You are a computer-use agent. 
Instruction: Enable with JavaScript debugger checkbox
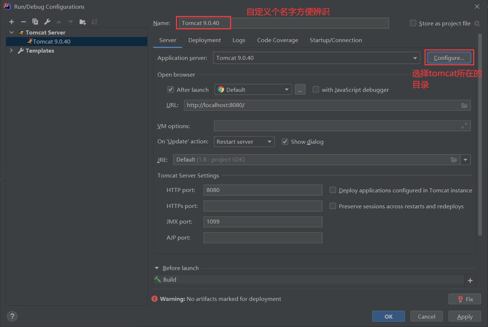coord(316,90)
